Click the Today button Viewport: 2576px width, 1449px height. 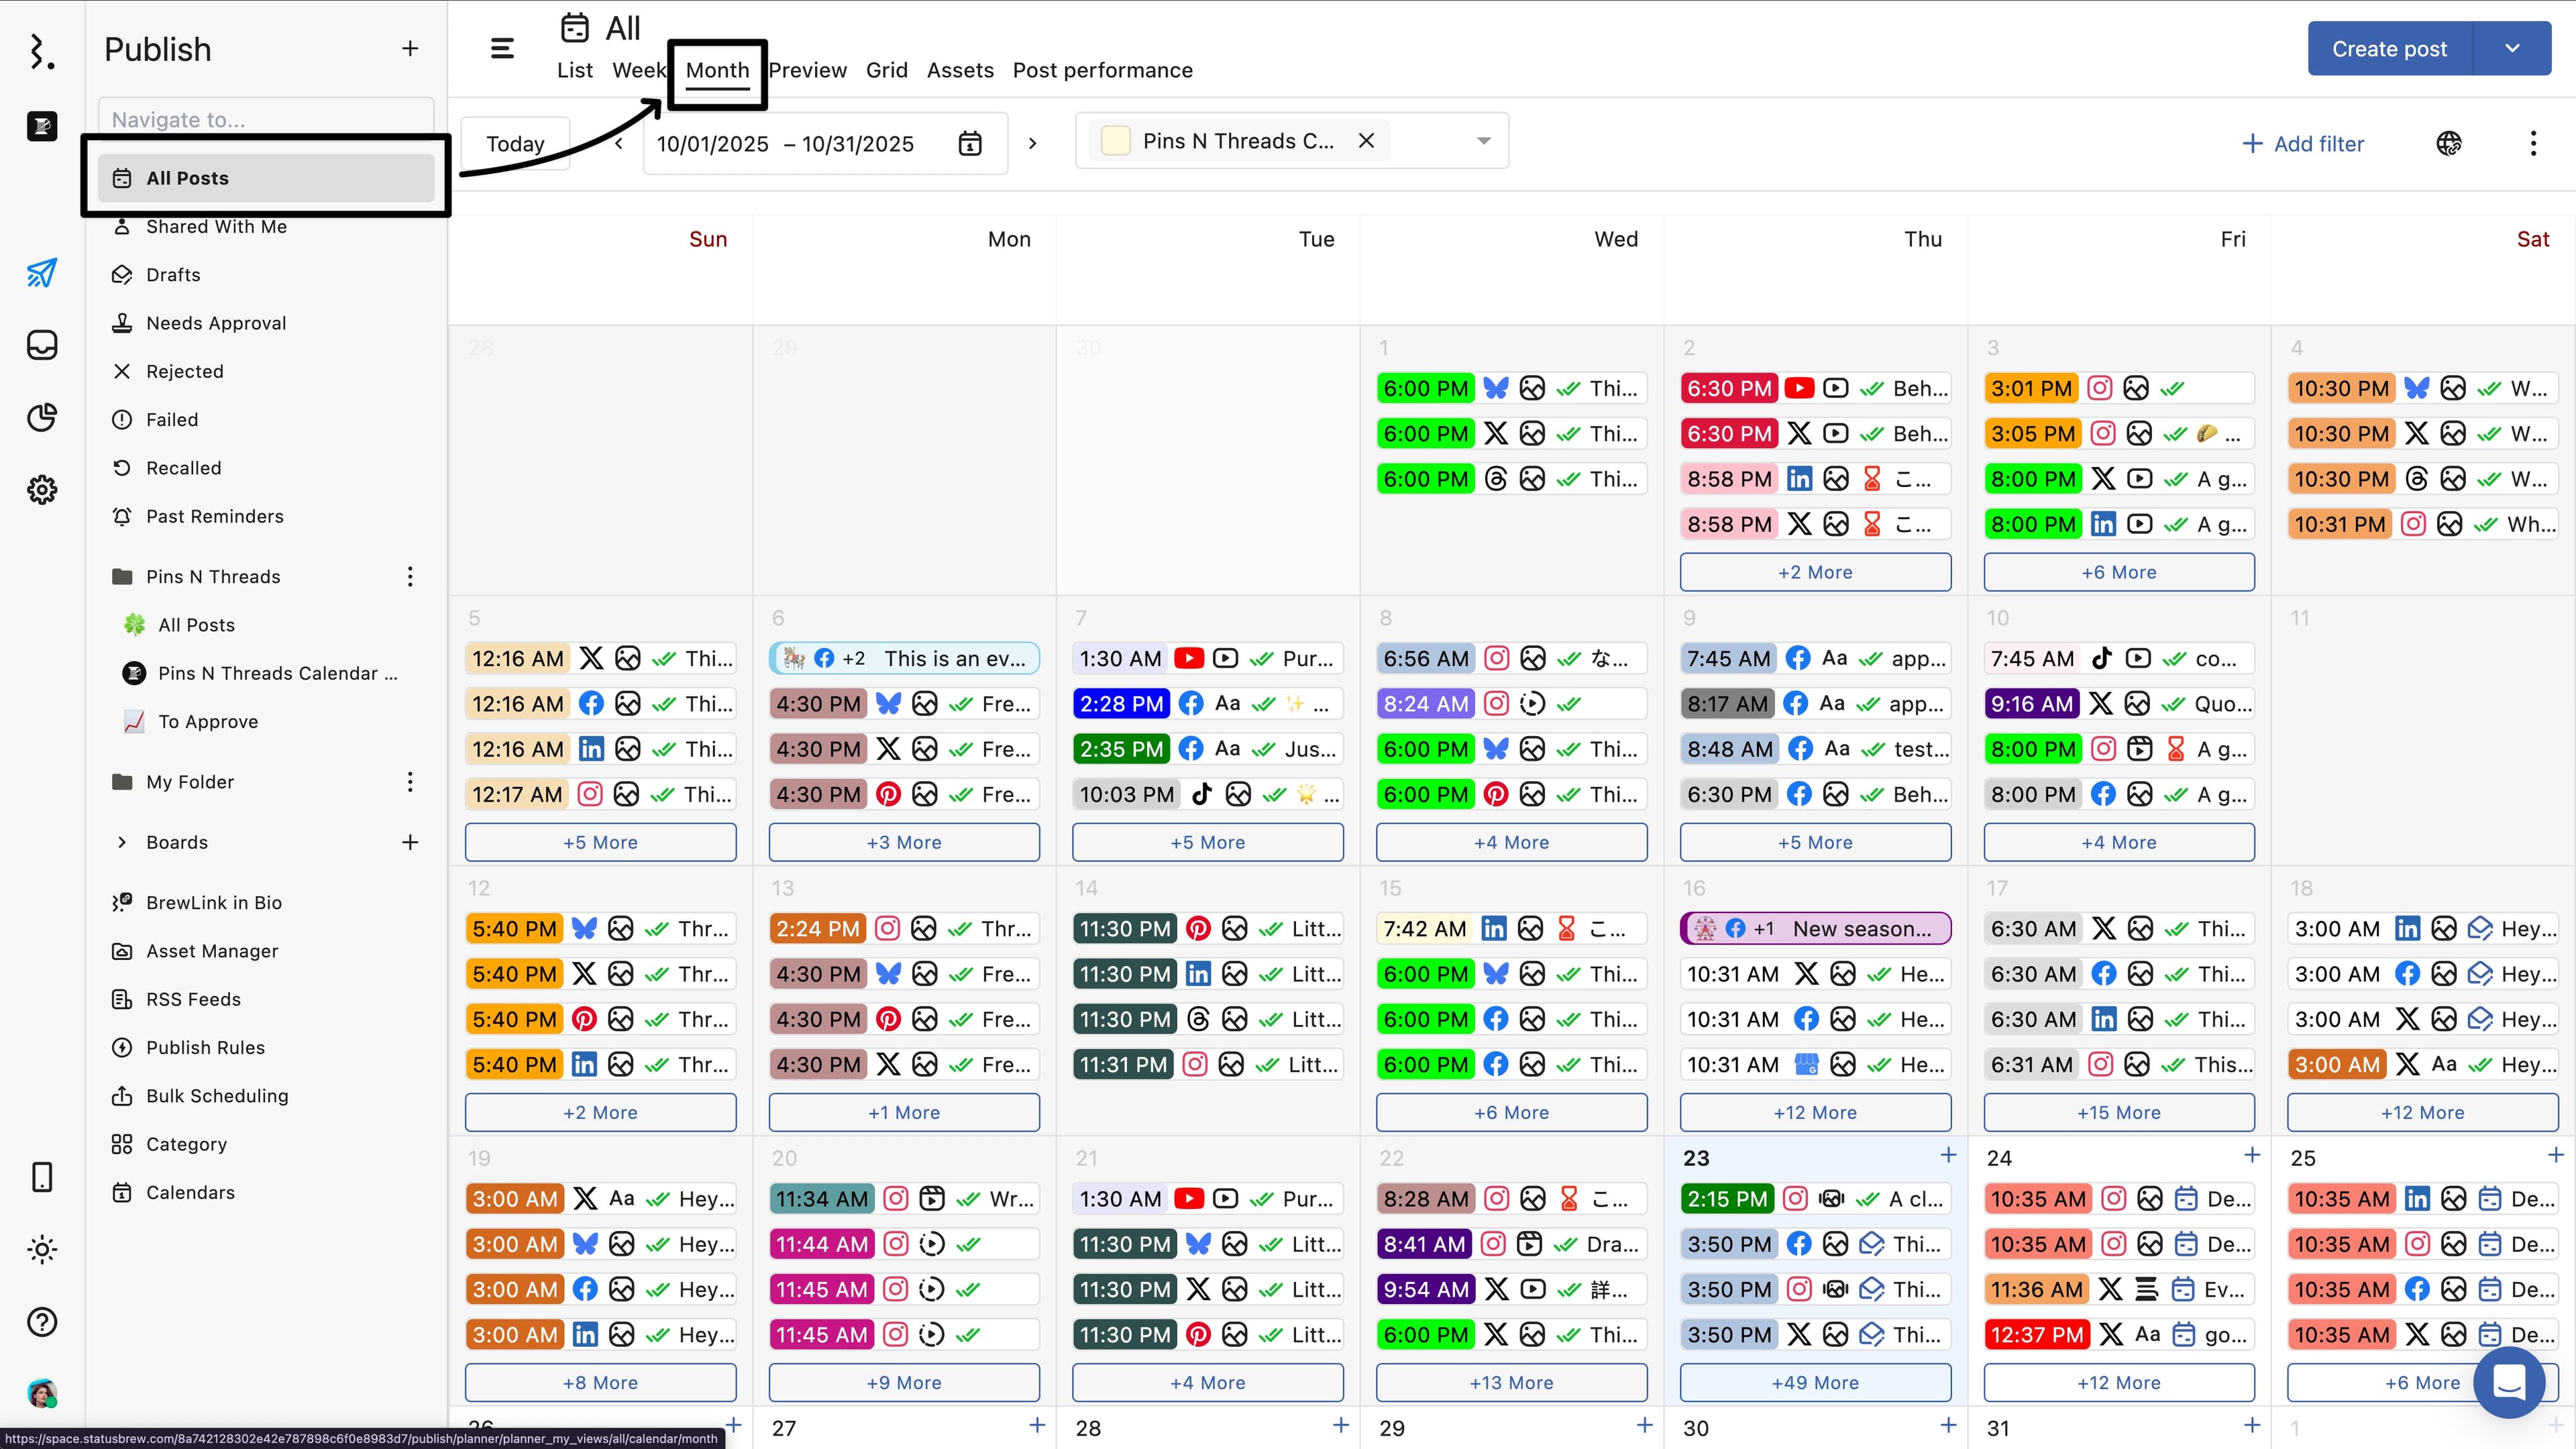(x=515, y=143)
